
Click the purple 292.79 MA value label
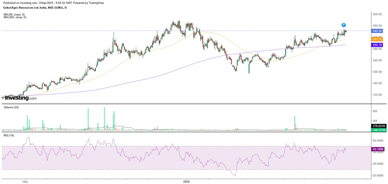pyautogui.click(x=377, y=45)
